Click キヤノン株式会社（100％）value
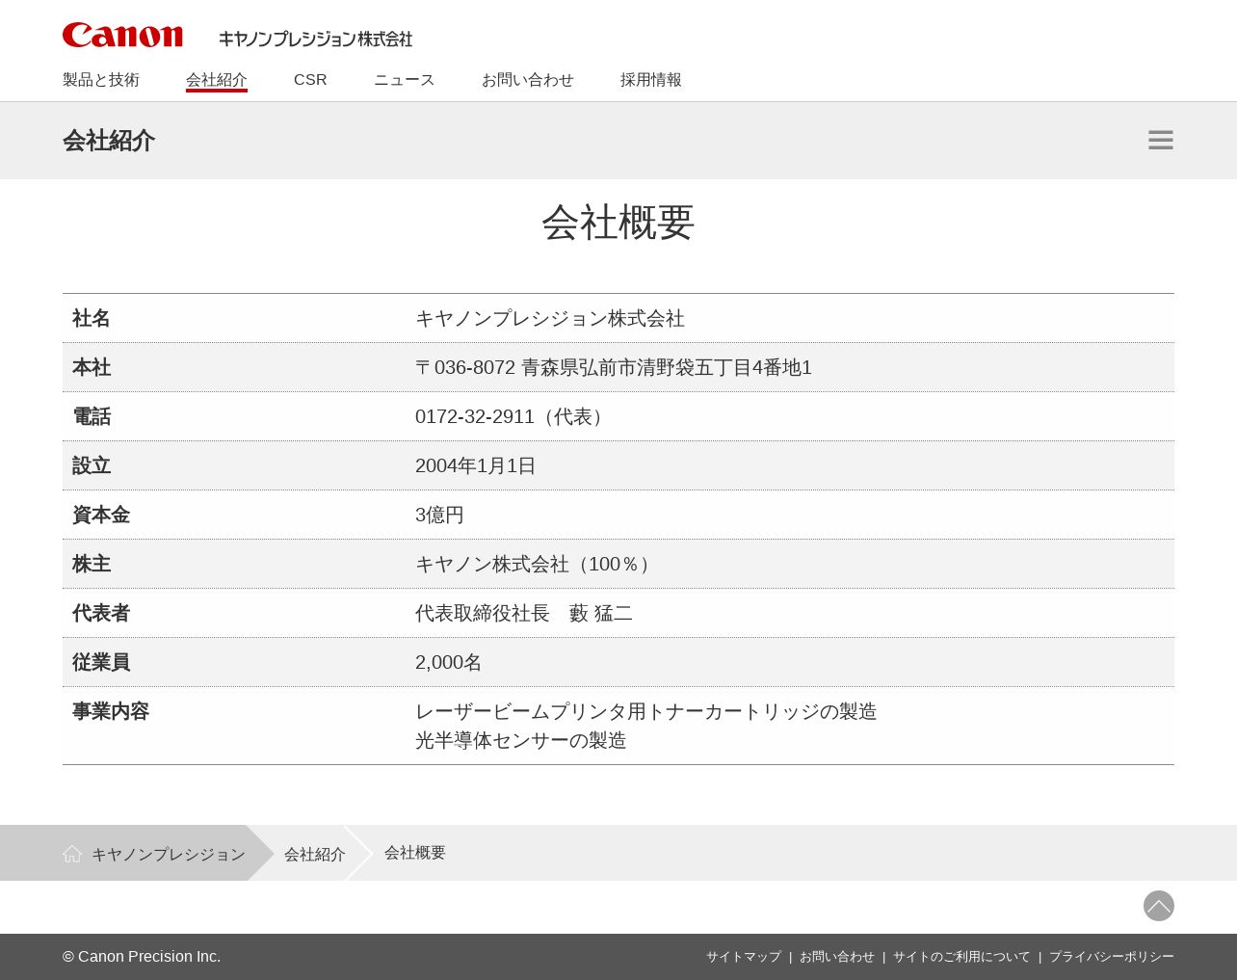The height and width of the screenshot is (980, 1237). pos(537,564)
